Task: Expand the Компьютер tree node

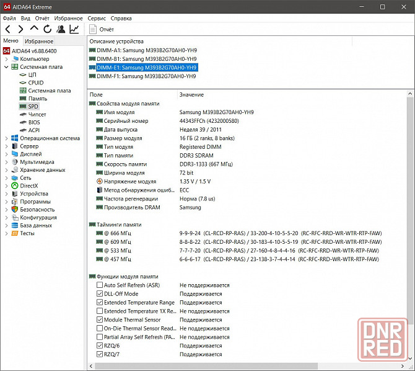Action: [x=6, y=59]
